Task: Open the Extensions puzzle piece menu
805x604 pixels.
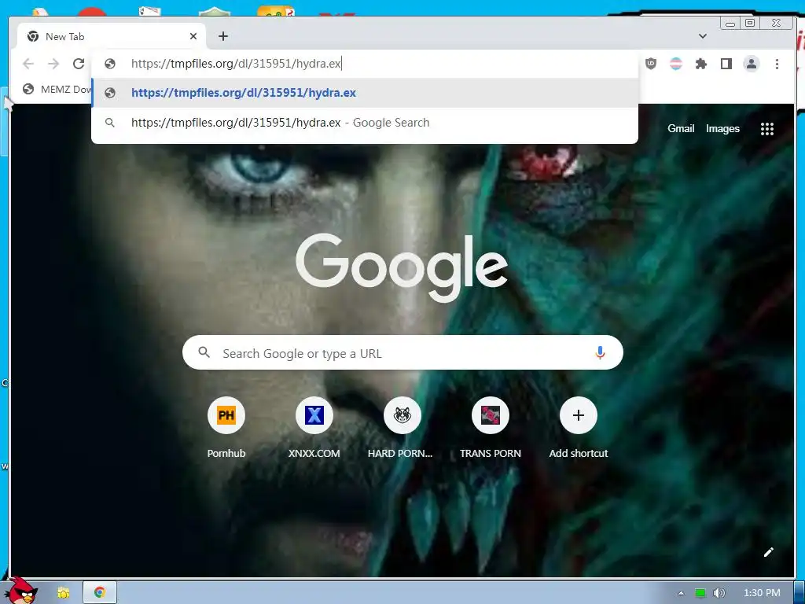Action: (700, 64)
